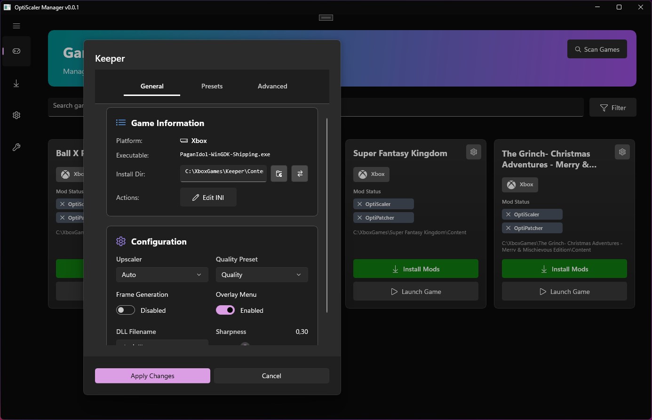Viewport: 652px width, 420px height.
Task: Open settings gear on The Grinch card
Action: click(x=622, y=152)
